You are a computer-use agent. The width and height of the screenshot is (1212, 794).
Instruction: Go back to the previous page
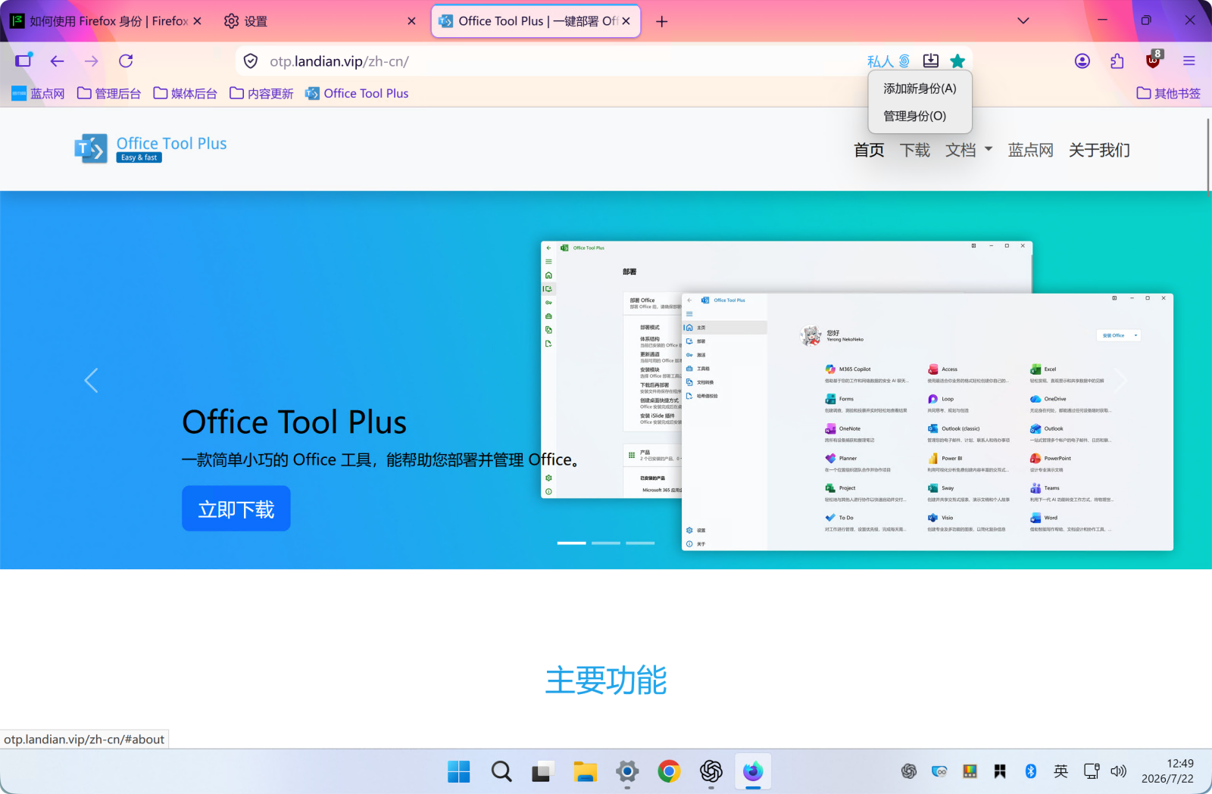coord(58,61)
